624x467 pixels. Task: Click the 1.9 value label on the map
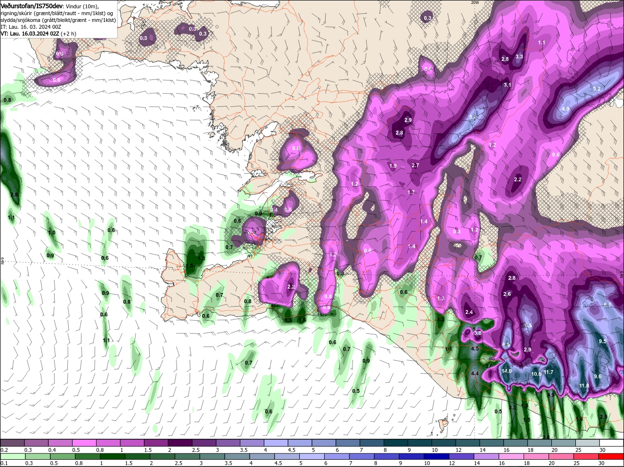click(x=393, y=166)
